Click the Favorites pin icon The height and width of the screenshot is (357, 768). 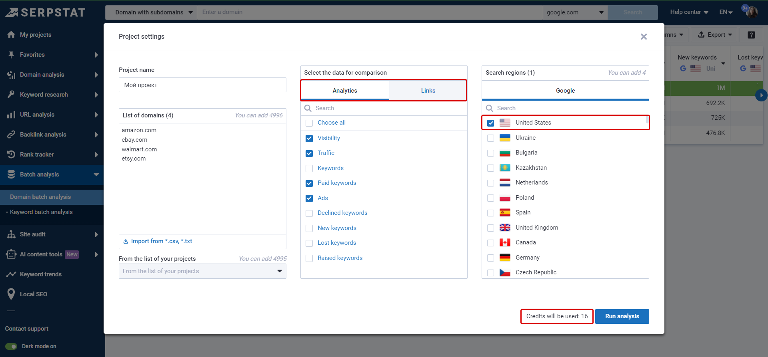click(11, 55)
